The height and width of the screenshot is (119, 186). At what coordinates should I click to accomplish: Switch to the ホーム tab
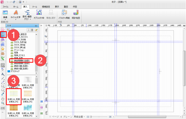point(16,7)
